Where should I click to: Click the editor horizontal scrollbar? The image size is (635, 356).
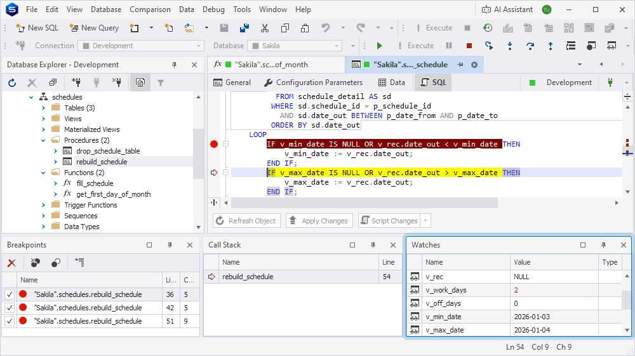tap(363, 202)
